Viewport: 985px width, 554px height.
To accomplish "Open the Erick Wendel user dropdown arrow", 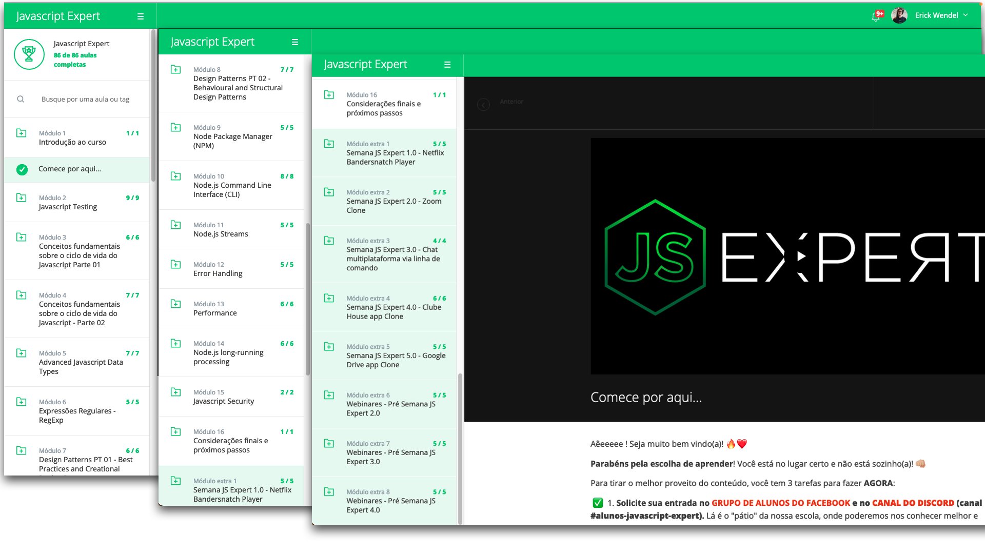I will point(966,15).
